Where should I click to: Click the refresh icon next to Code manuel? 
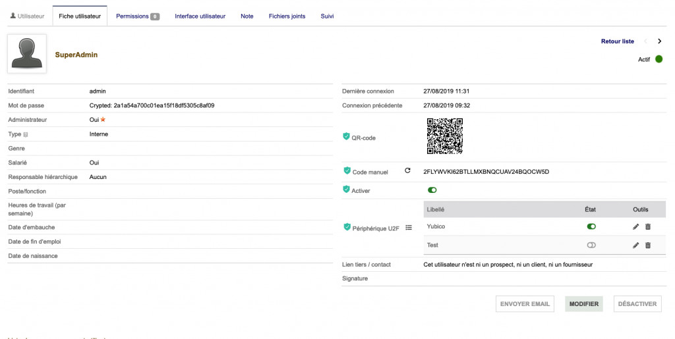407,171
